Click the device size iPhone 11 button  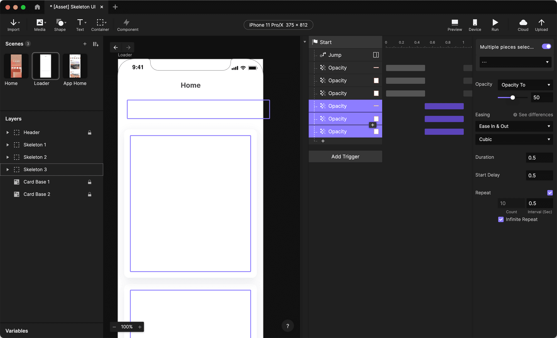(x=278, y=25)
